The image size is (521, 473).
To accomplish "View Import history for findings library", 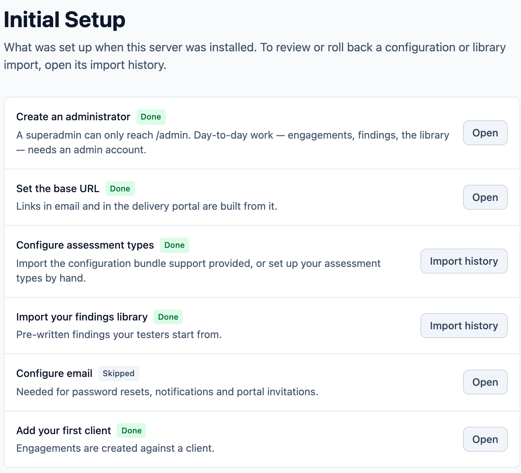I will pyautogui.click(x=464, y=326).
